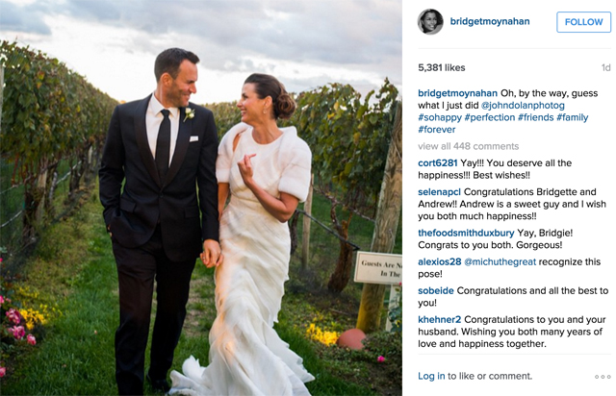Image resolution: width=616 pixels, height=396 pixels.
Task: Visit sobeide's profile
Action: [x=436, y=291]
